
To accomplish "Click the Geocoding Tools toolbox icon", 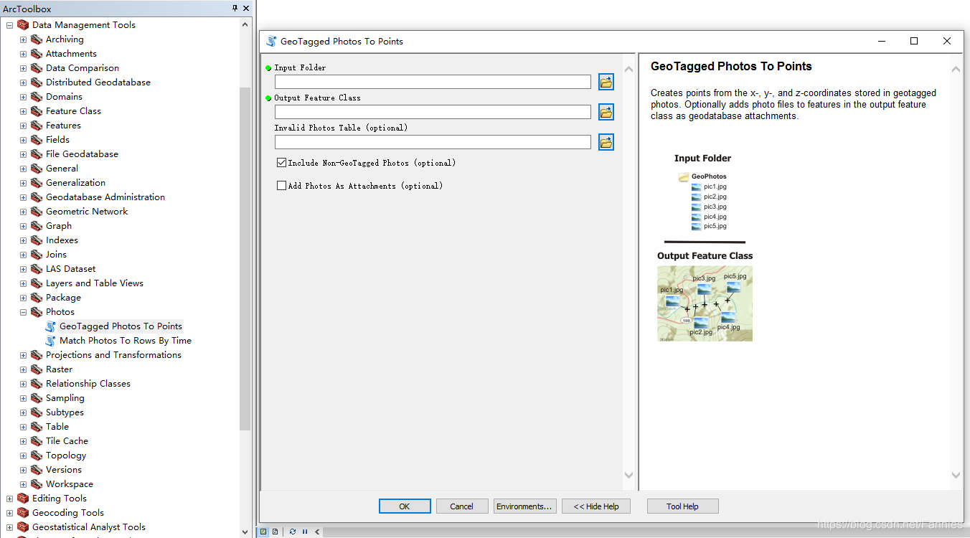I will [x=23, y=513].
